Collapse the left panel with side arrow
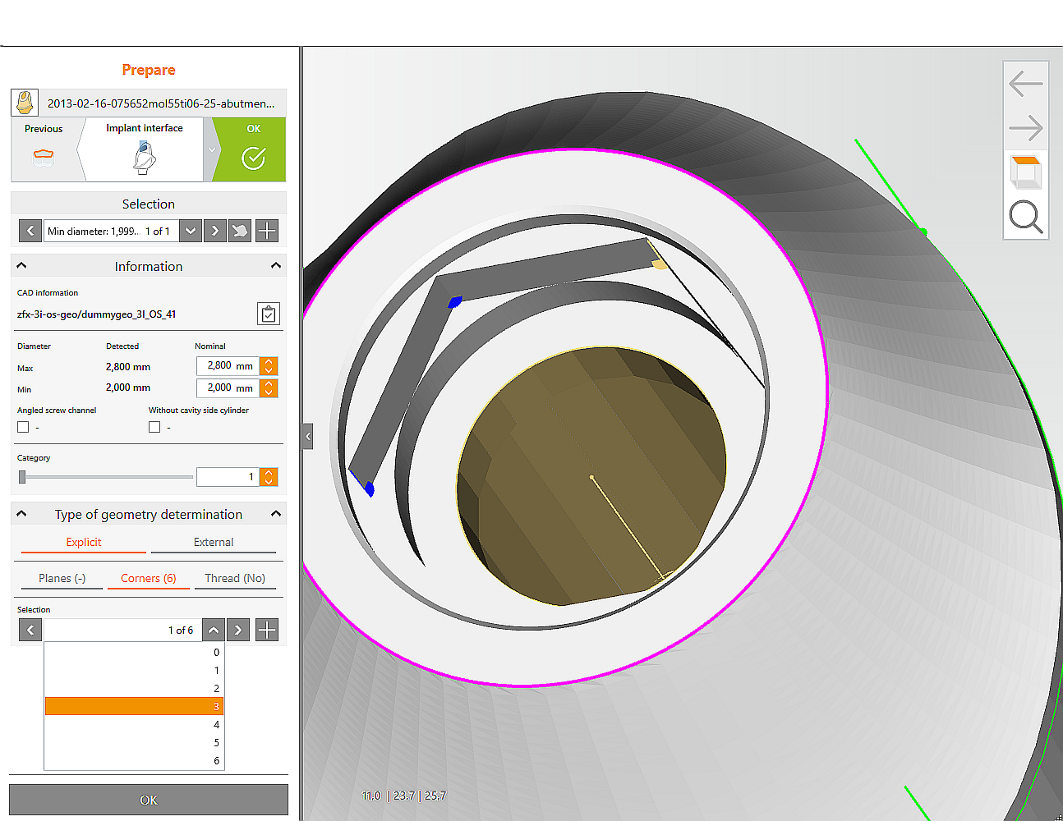 [308, 436]
